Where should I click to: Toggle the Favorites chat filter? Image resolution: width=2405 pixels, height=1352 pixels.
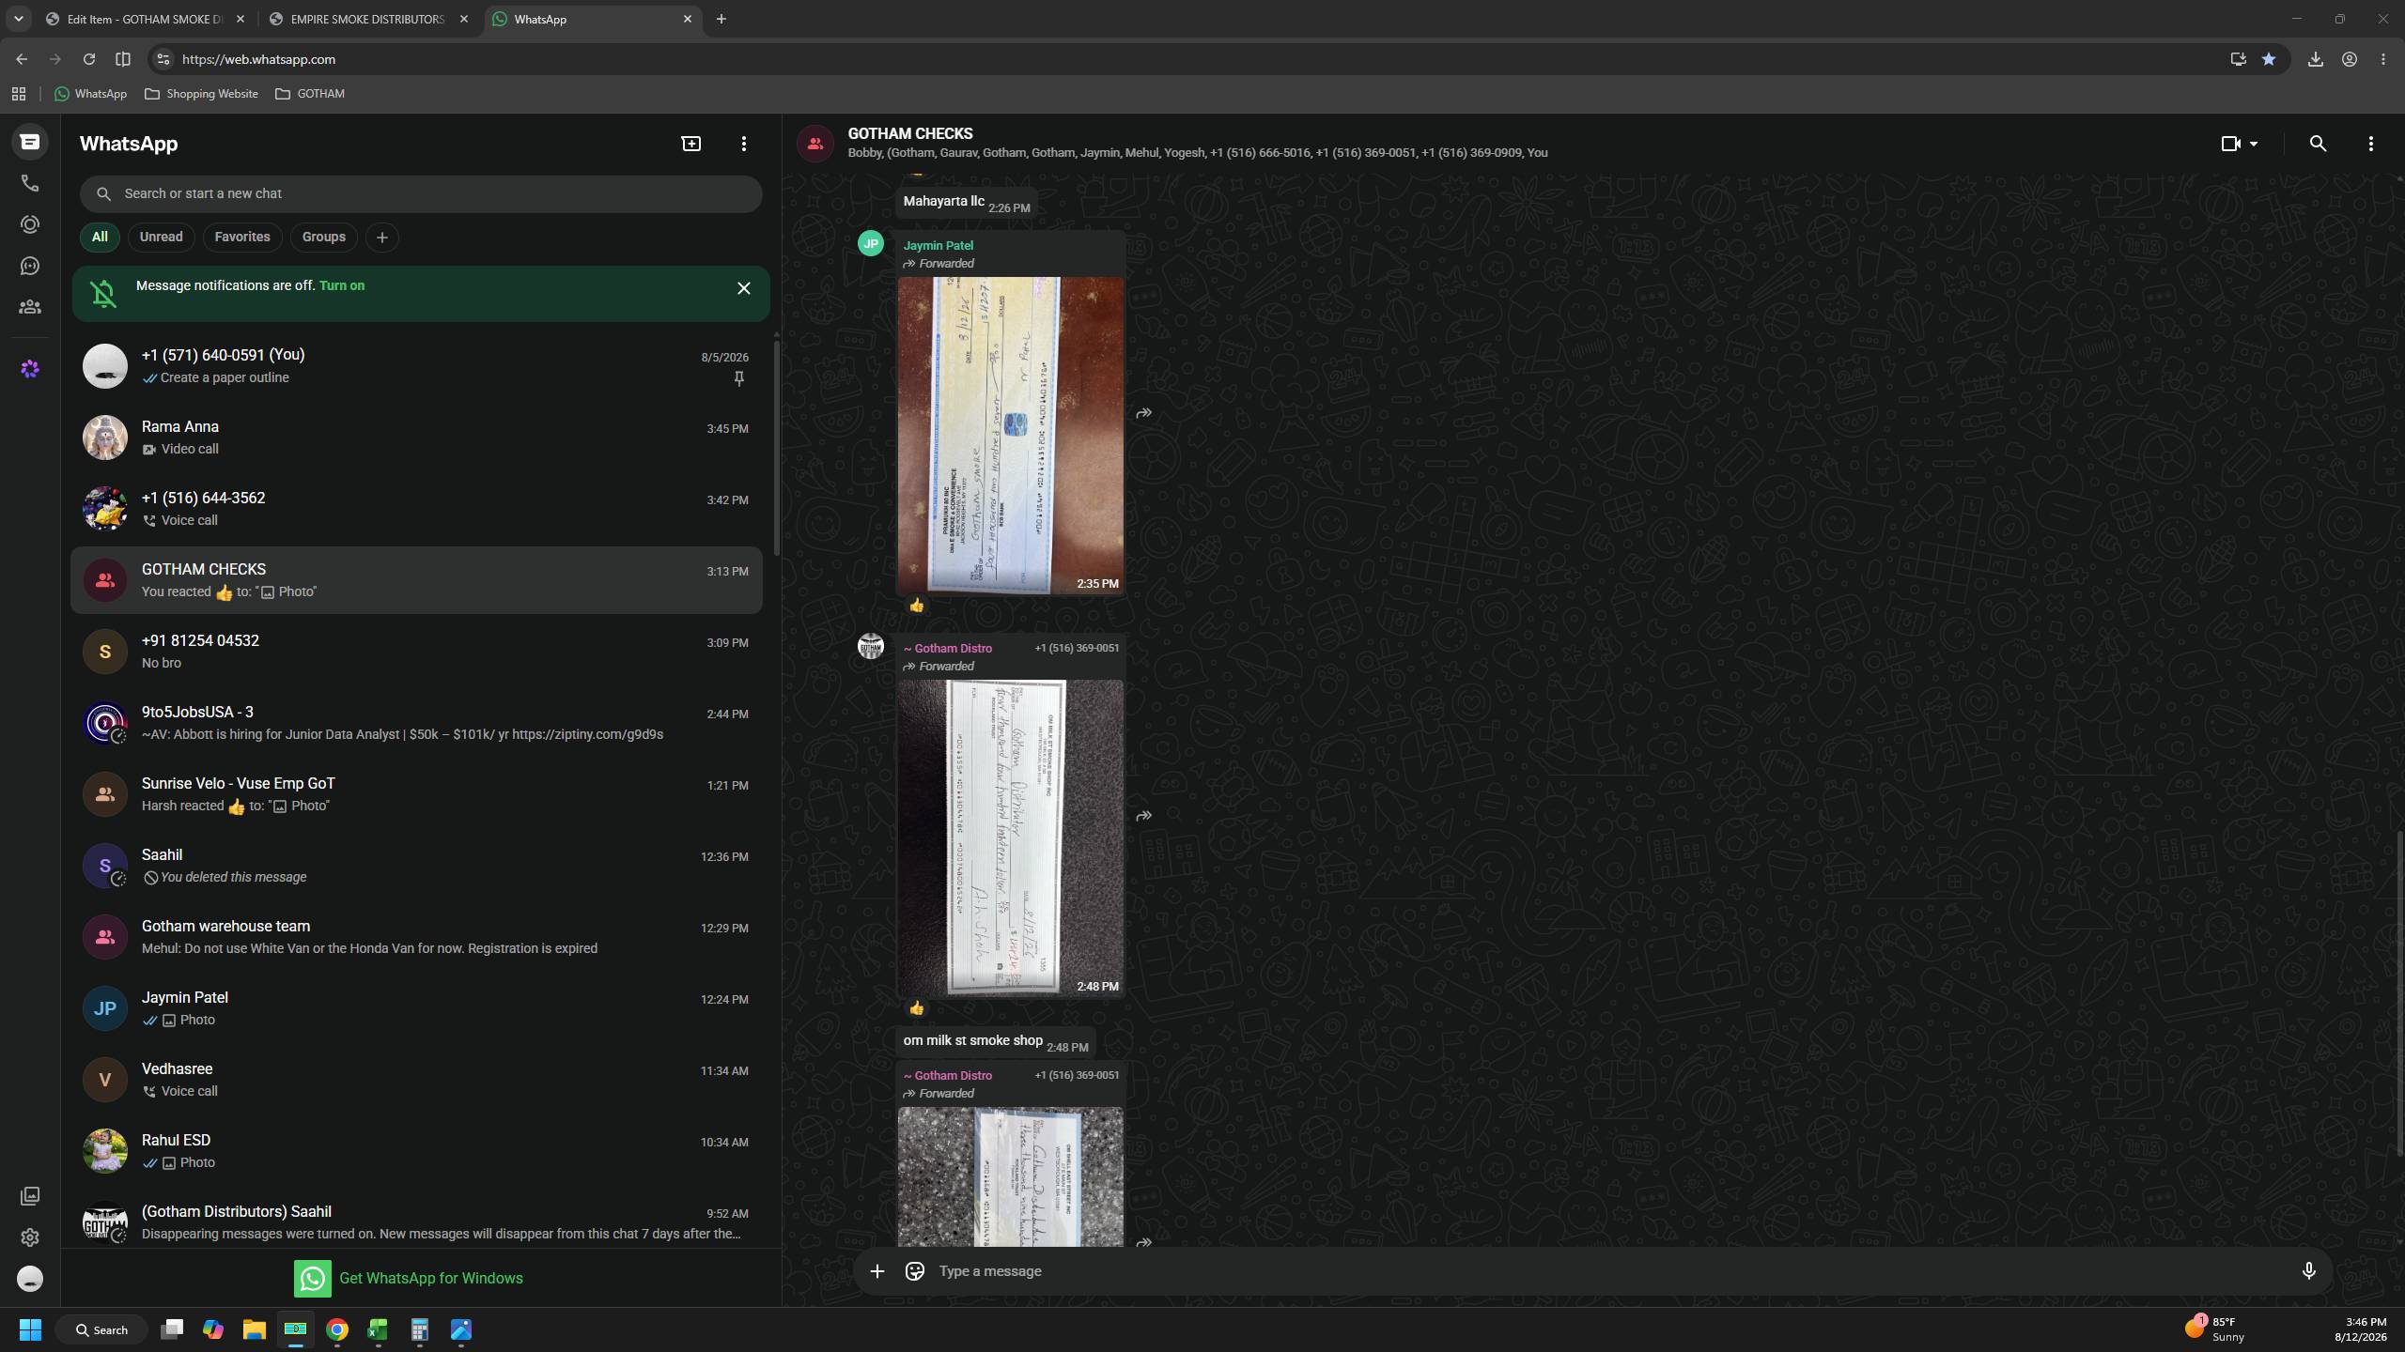point(242,237)
